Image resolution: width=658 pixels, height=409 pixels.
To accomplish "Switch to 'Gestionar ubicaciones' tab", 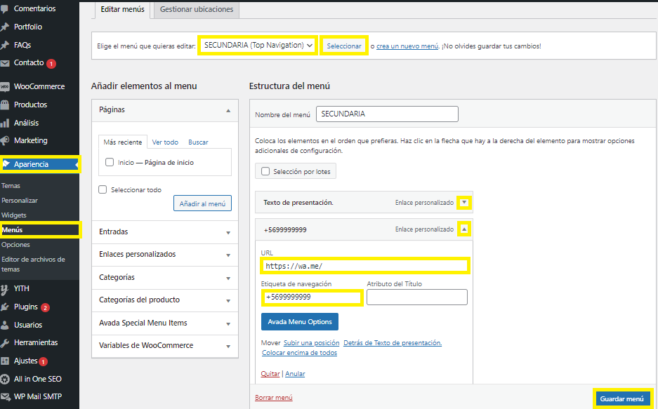I will pyautogui.click(x=196, y=10).
